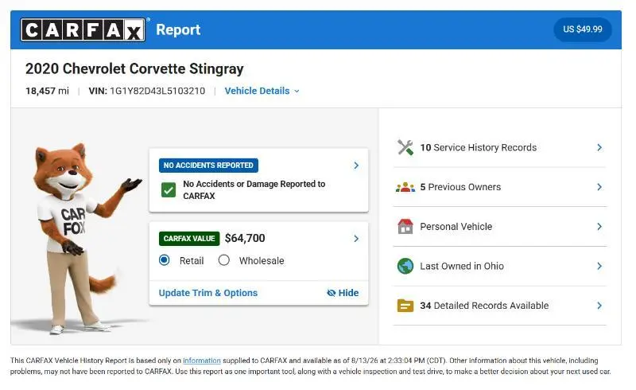Open the Detailed Records Available chevron

(599, 306)
